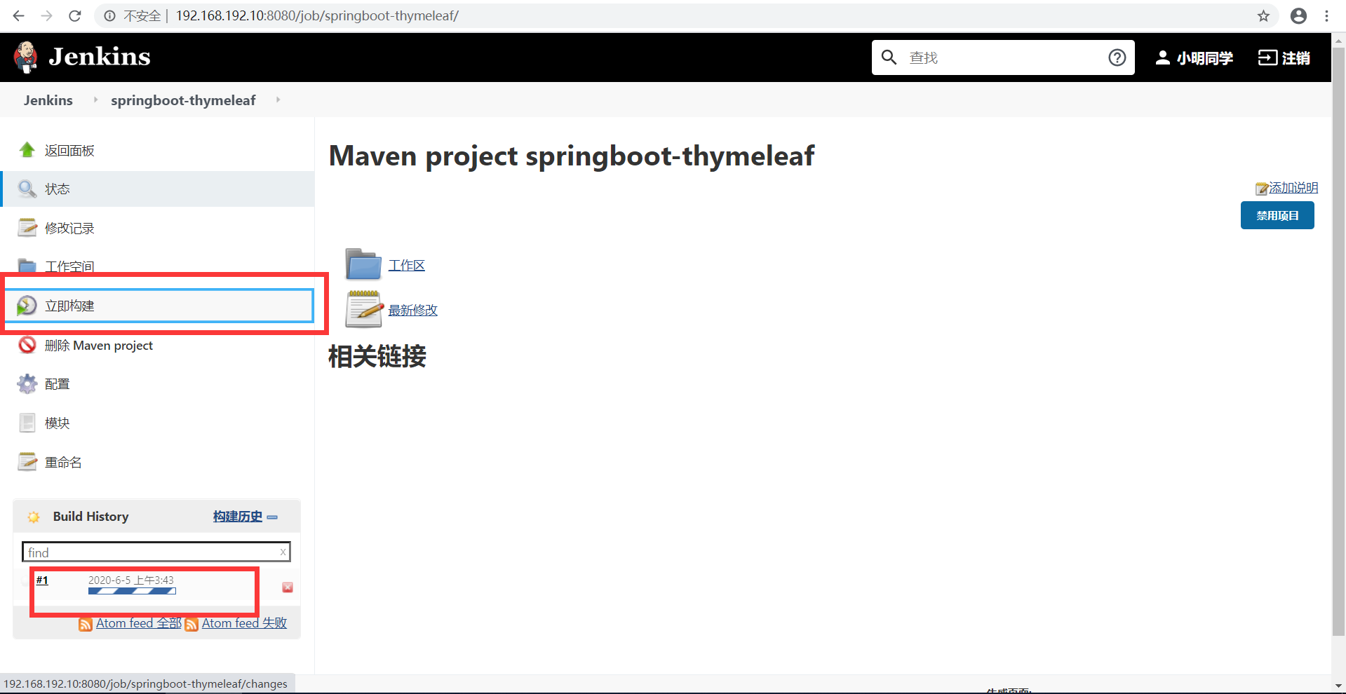
Task: Click the Jenkins butler logo icon
Action: tap(26, 57)
